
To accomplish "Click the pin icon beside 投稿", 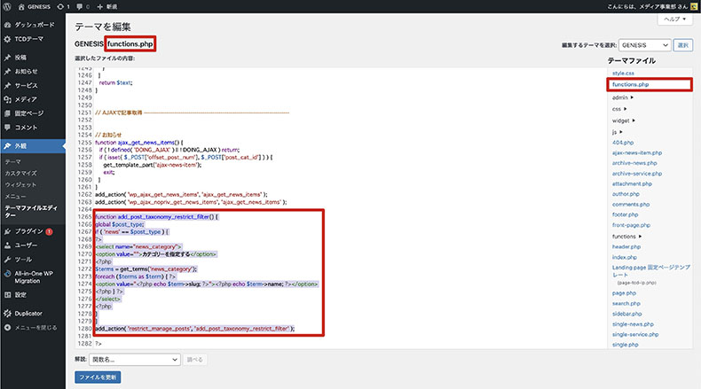I will (x=7, y=58).
